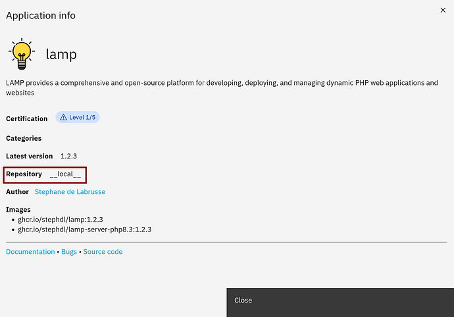
Task: Open the Stephane de Labrusse author link
Action: pyautogui.click(x=70, y=192)
